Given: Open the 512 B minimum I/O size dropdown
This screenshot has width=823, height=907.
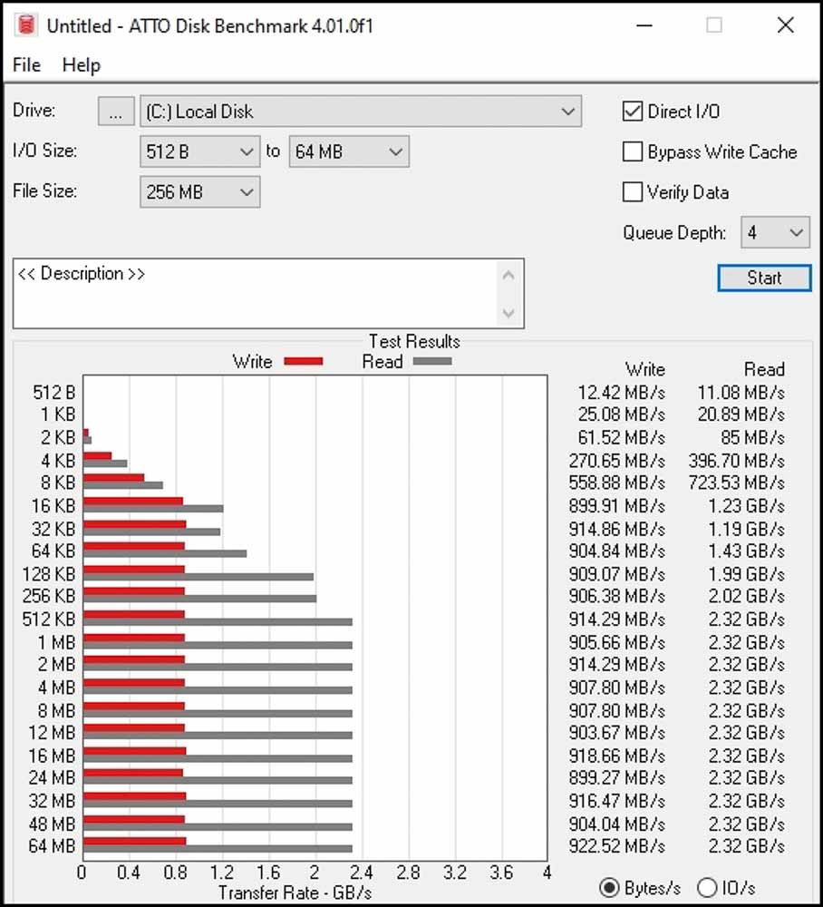Looking at the screenshot, I should [x=200, y=151].
